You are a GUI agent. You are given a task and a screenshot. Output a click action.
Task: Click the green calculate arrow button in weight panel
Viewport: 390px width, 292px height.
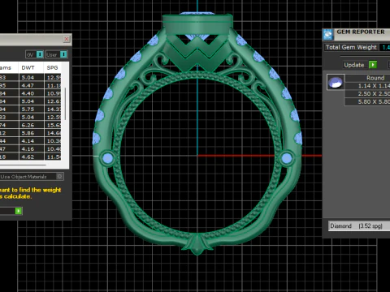(x=19, y=211)
